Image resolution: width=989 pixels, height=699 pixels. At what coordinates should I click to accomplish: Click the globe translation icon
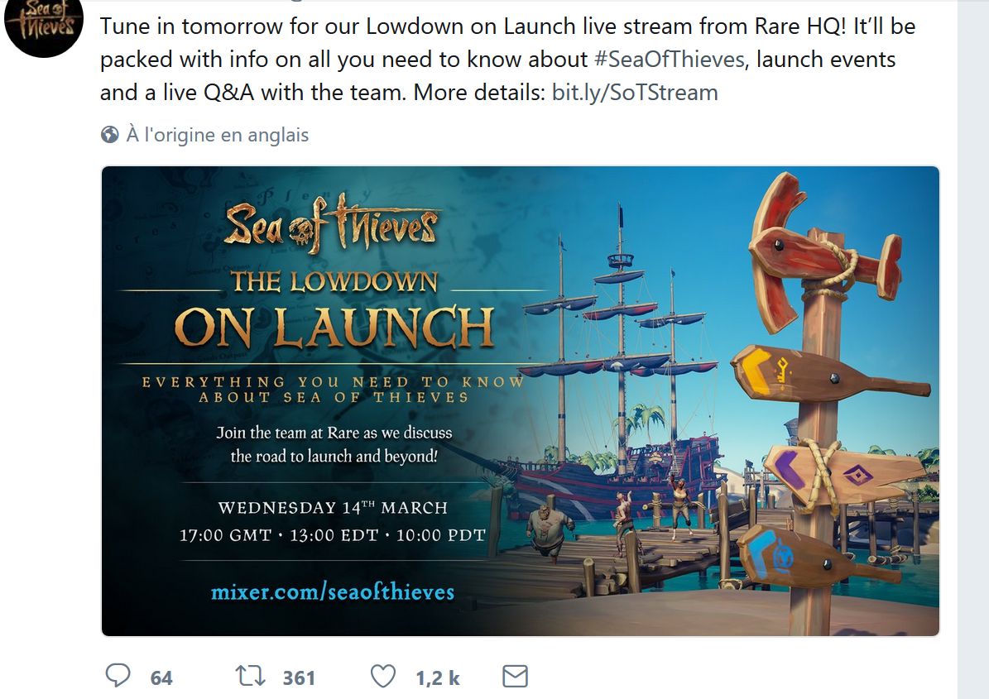[x=110, y=134]
